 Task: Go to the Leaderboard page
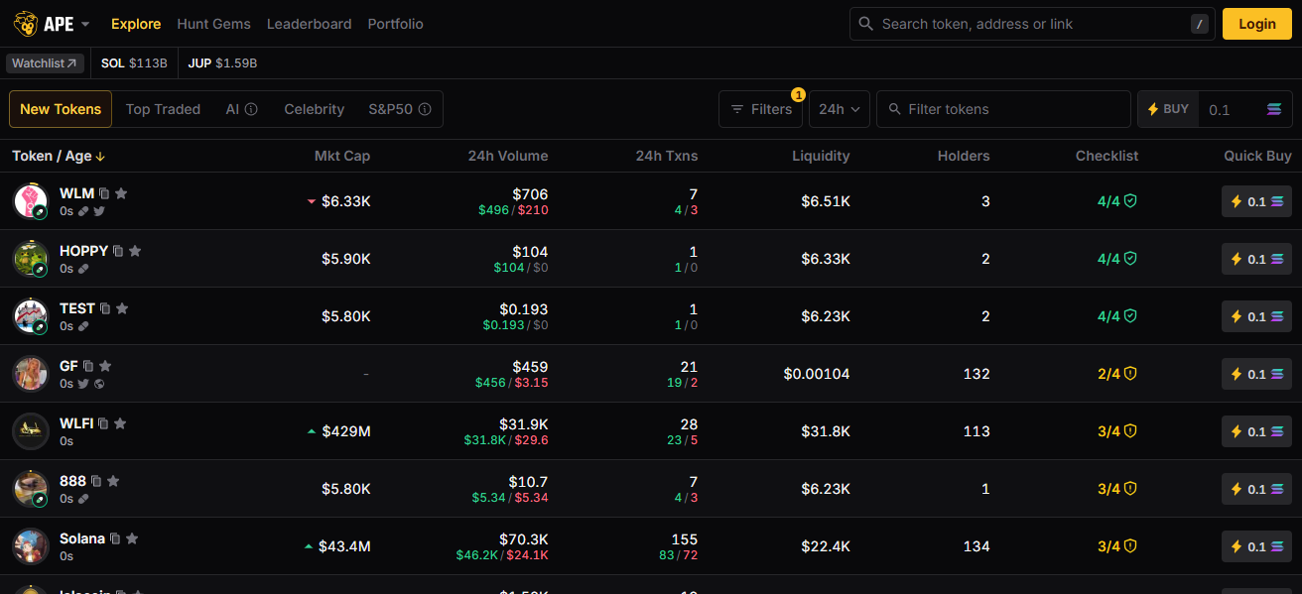point(309,24)
